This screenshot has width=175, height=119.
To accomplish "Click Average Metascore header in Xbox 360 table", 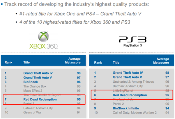I will [72, 60].
